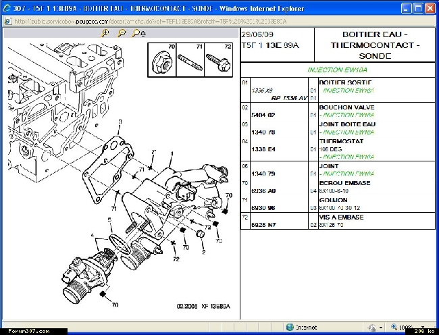Close the Internet Explorer window
The width and height of the screenshot is (439, 335).
coord(430,8)
